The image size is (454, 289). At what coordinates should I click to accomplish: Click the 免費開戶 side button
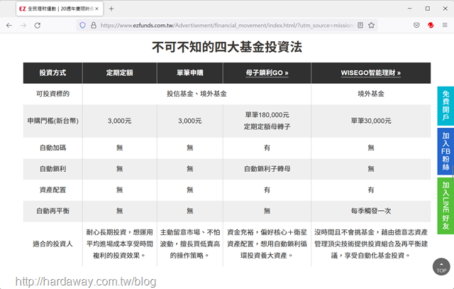click(x=445, y=106)
